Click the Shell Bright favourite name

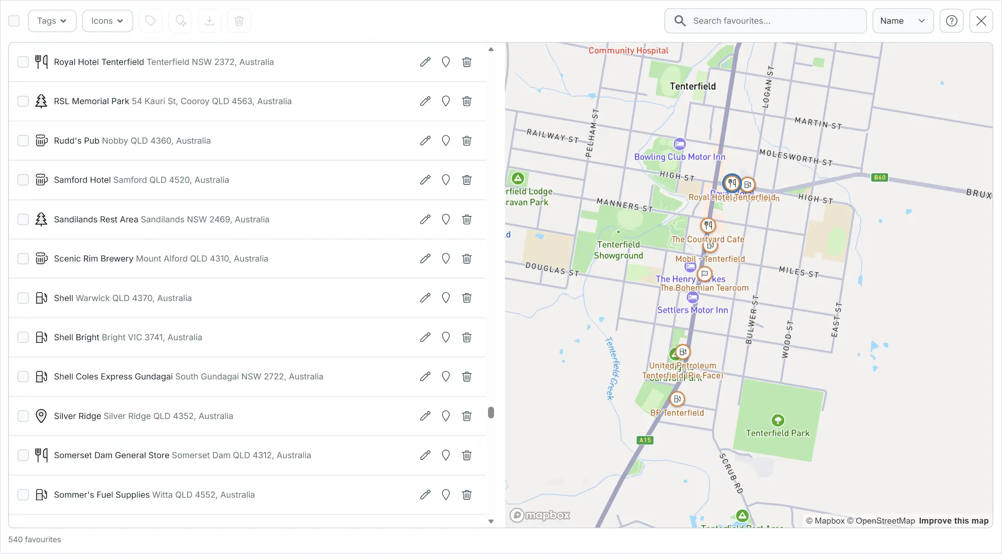(x=77, y=337)
